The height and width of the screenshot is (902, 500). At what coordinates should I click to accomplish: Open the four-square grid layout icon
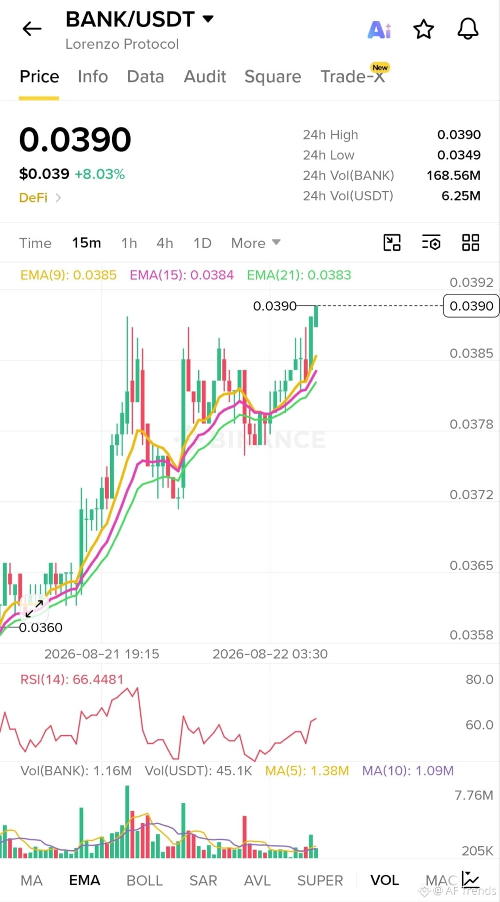tap(470, 242)
